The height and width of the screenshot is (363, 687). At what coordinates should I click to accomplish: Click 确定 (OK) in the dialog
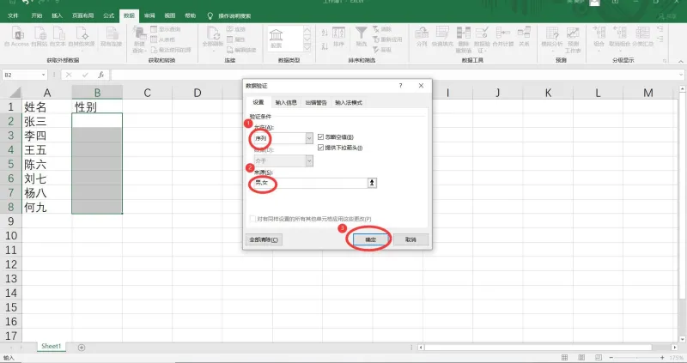[370, 239]
